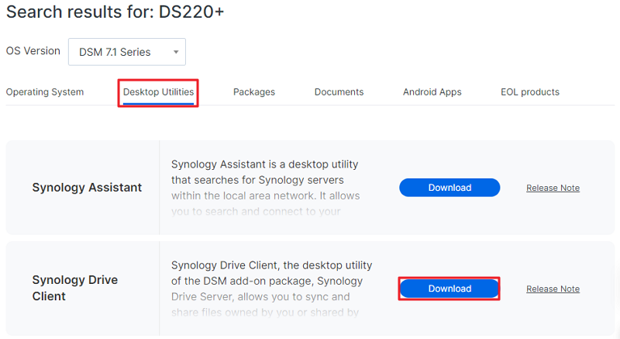Click the Synology Assistant title
Image resolution: width=620 pixels, height=339 pixels.
coord(87,187)
